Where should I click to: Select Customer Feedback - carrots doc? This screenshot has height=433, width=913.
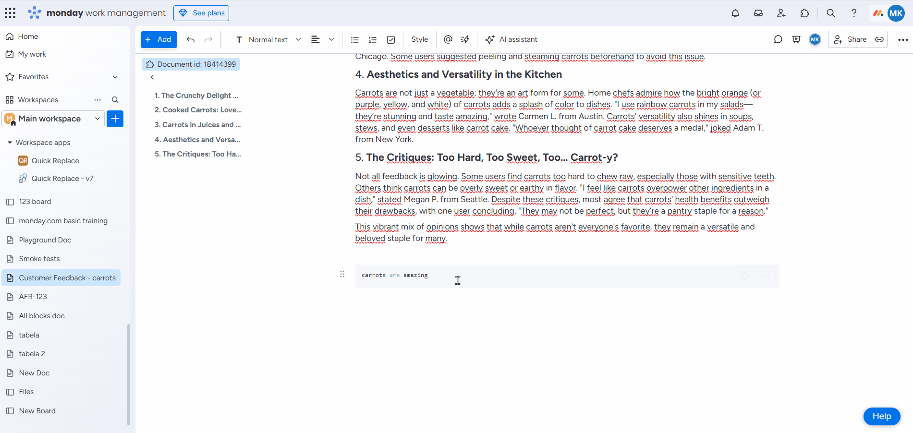(x=61, y=278)
